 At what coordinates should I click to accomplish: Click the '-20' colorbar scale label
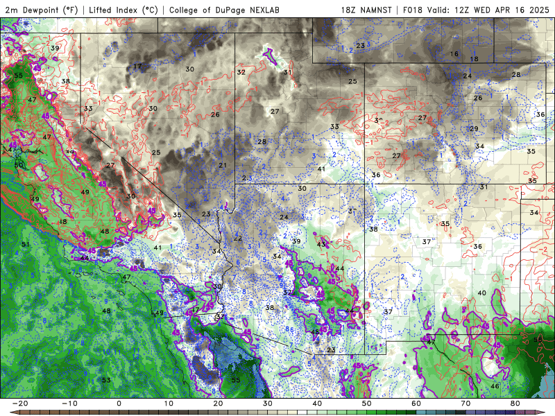20,404
